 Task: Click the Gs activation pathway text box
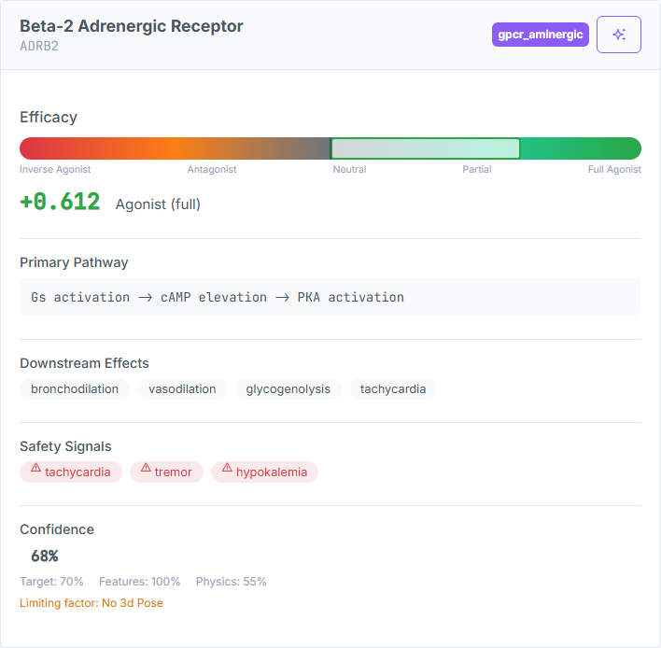[x=330, y=297]
